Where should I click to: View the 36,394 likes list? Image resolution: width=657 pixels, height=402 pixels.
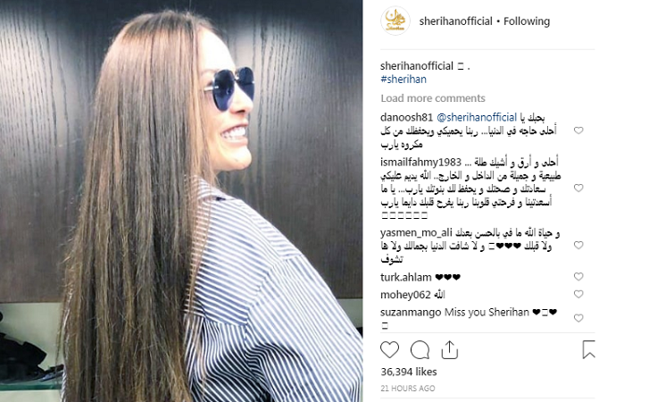[x=409, y=372]
